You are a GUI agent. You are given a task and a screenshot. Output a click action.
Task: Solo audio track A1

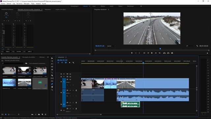coord(73,90)
